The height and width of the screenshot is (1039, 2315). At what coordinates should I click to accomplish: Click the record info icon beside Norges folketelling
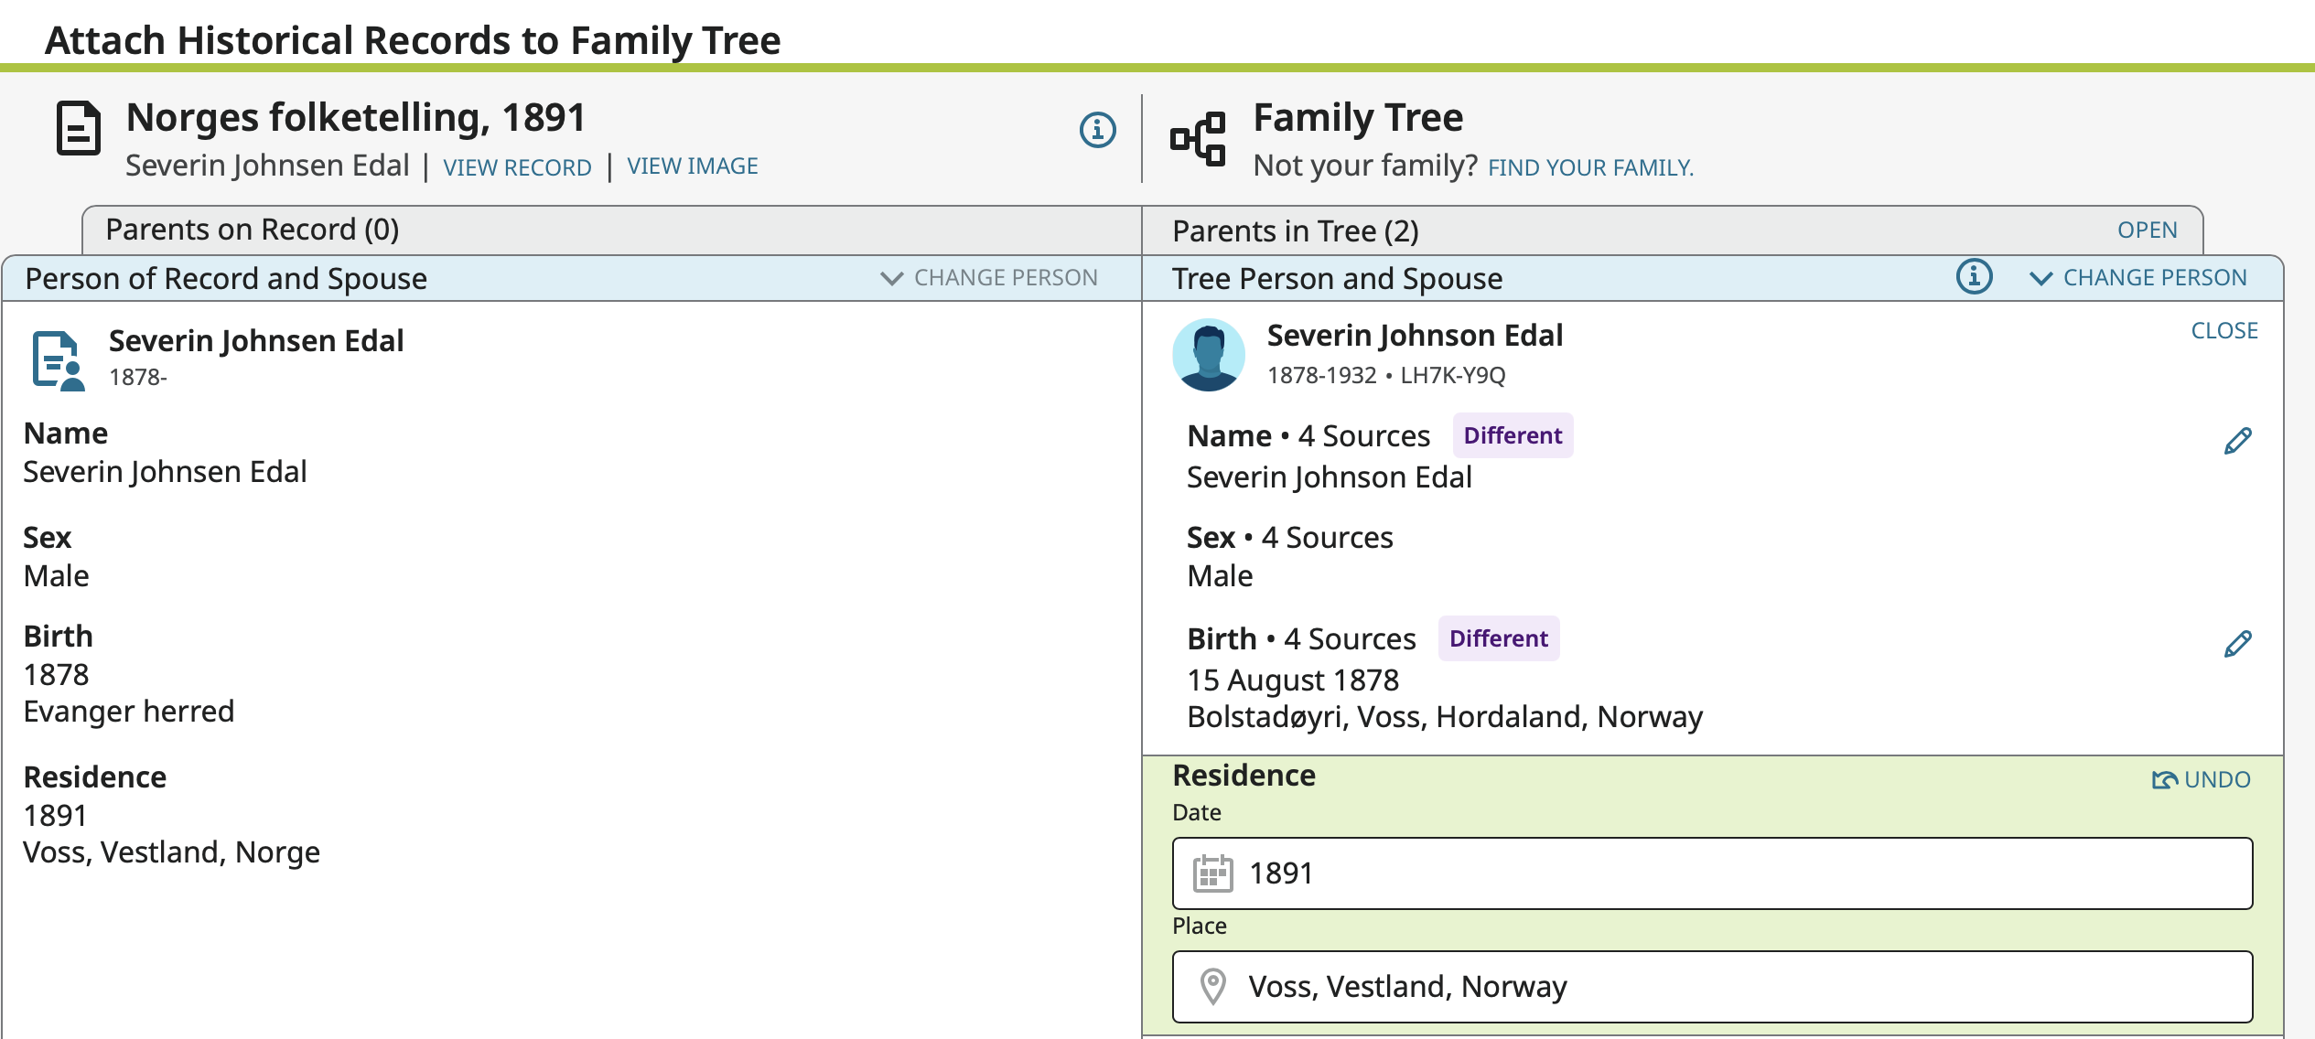point(1097,130)
